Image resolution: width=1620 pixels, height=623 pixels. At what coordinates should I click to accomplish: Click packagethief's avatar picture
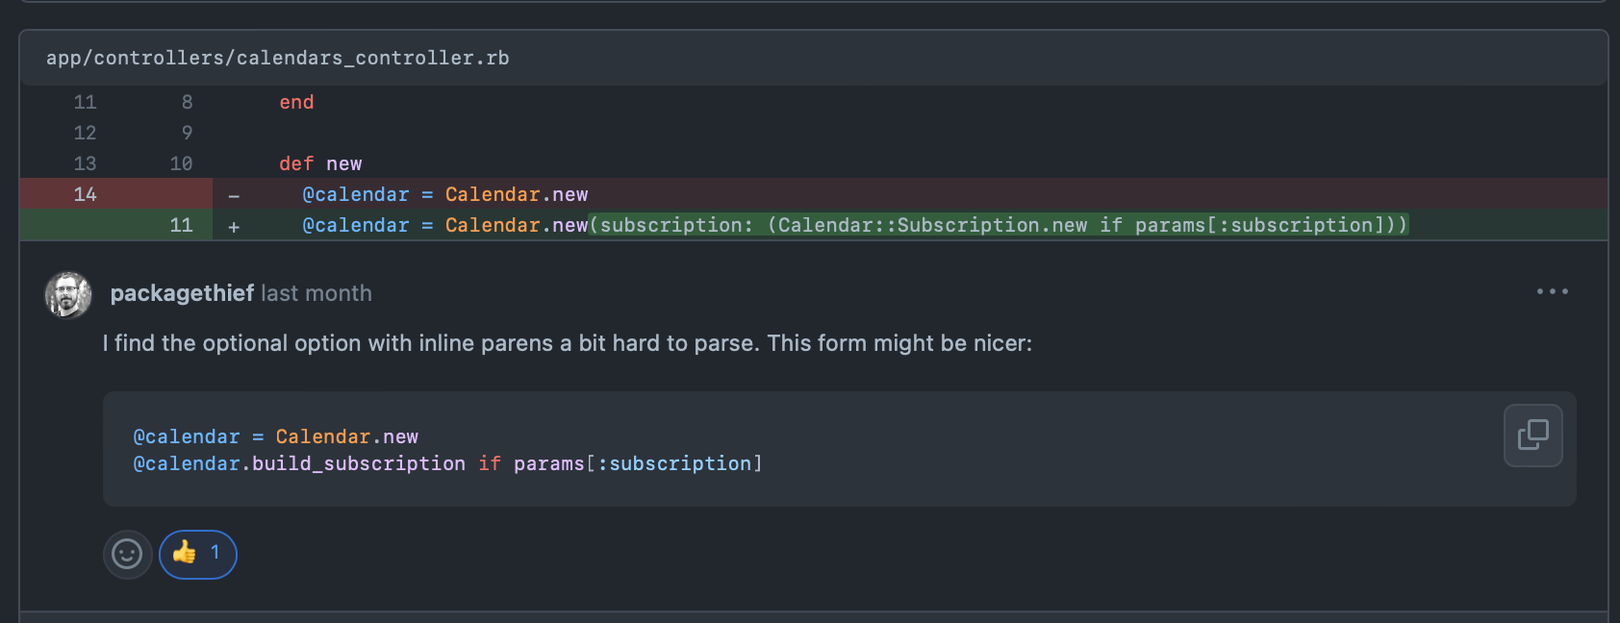[68, 294]
